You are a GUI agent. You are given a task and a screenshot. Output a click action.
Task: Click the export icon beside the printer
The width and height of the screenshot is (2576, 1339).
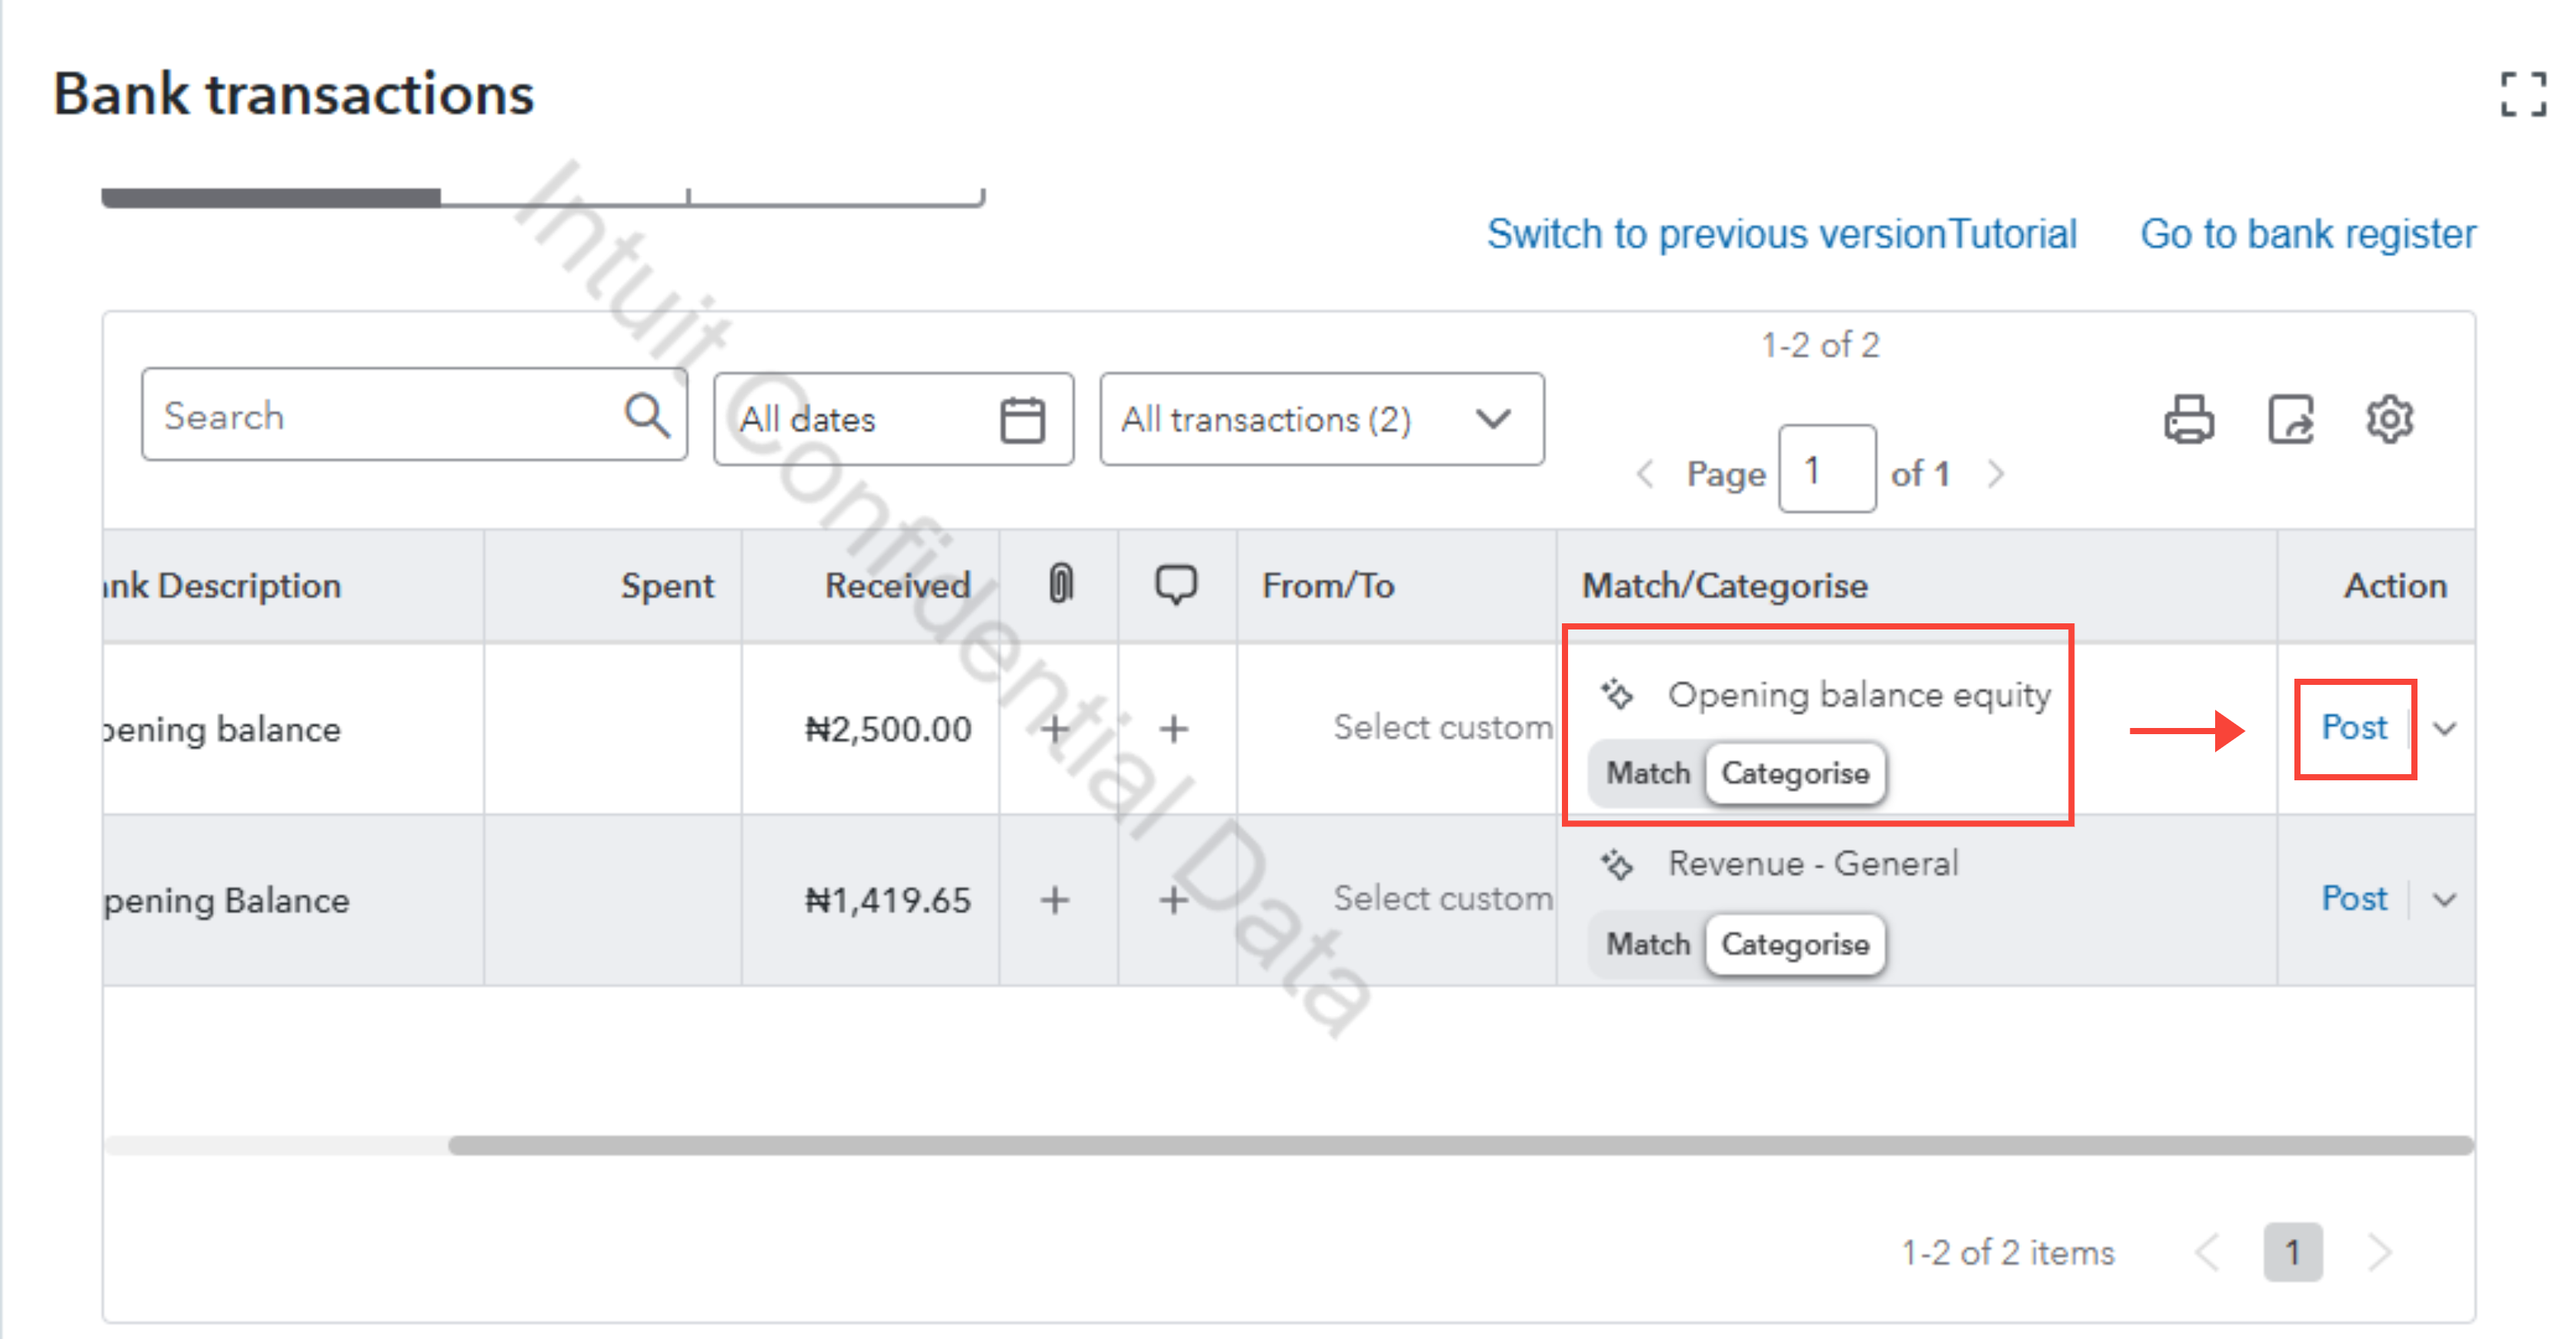(x=2290, y=419)
